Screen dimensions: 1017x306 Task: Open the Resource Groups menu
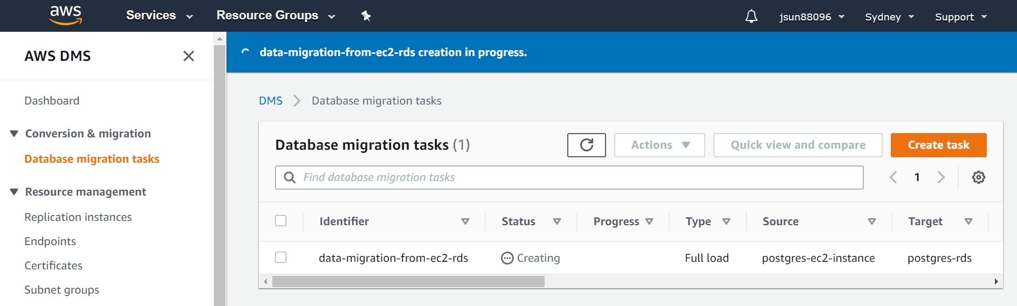point(276,16)
